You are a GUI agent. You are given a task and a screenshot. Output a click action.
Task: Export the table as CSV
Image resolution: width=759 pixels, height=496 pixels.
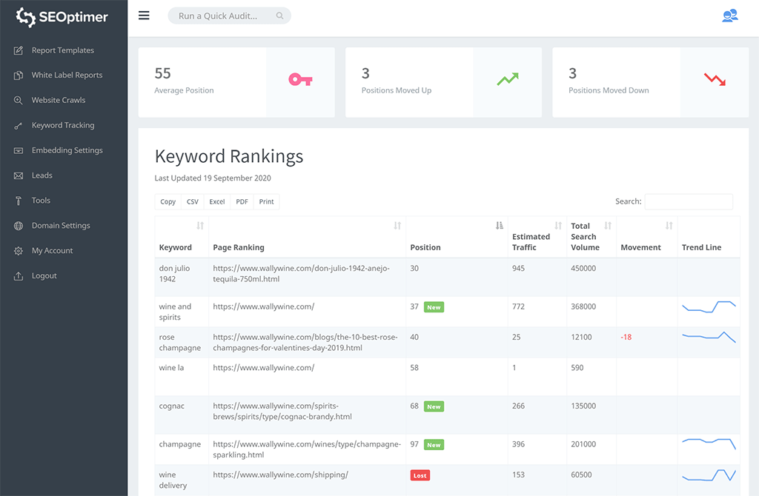(x=193, y=201)
